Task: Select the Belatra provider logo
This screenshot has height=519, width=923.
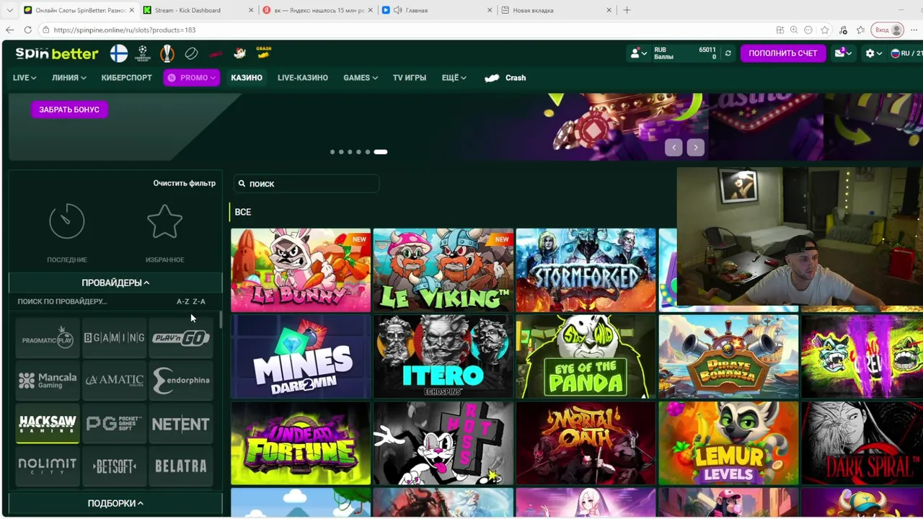Action: pos(181,466)
